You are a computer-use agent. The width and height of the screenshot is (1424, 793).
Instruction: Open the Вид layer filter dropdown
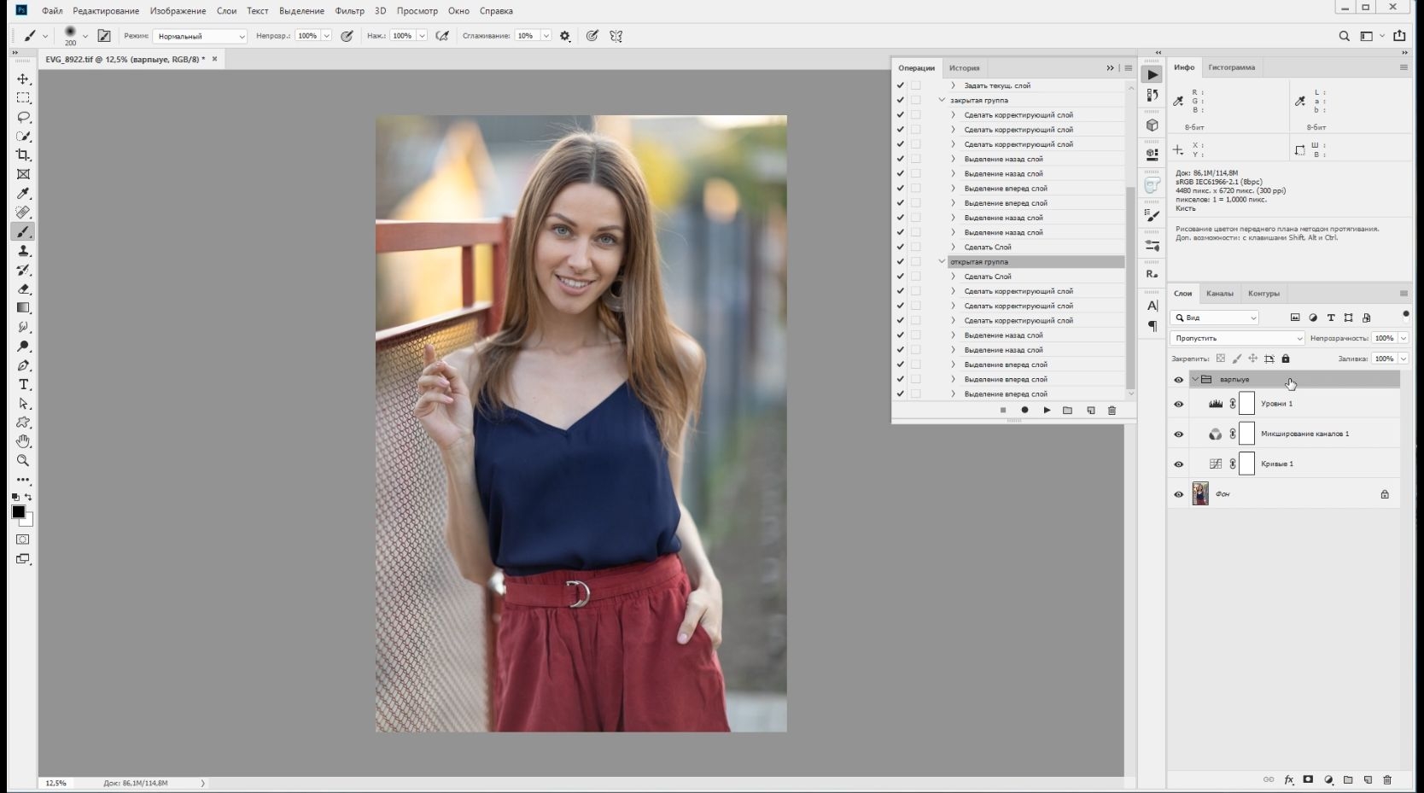coord(1215,318)
